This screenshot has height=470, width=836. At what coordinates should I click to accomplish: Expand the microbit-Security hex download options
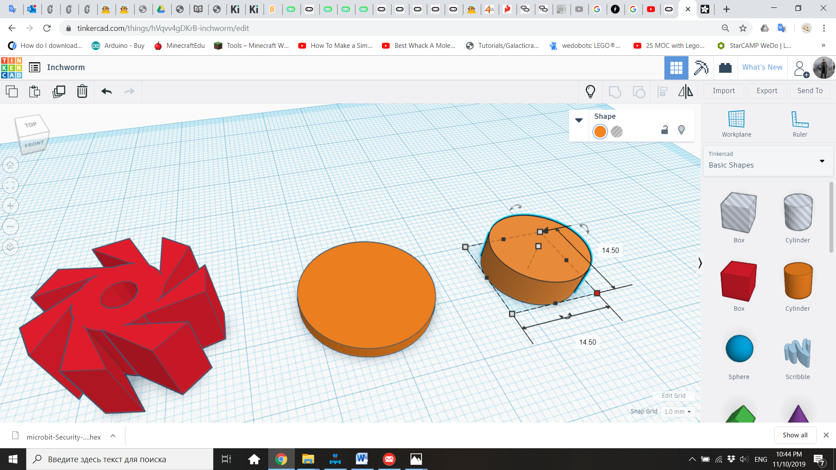point(113,436)
